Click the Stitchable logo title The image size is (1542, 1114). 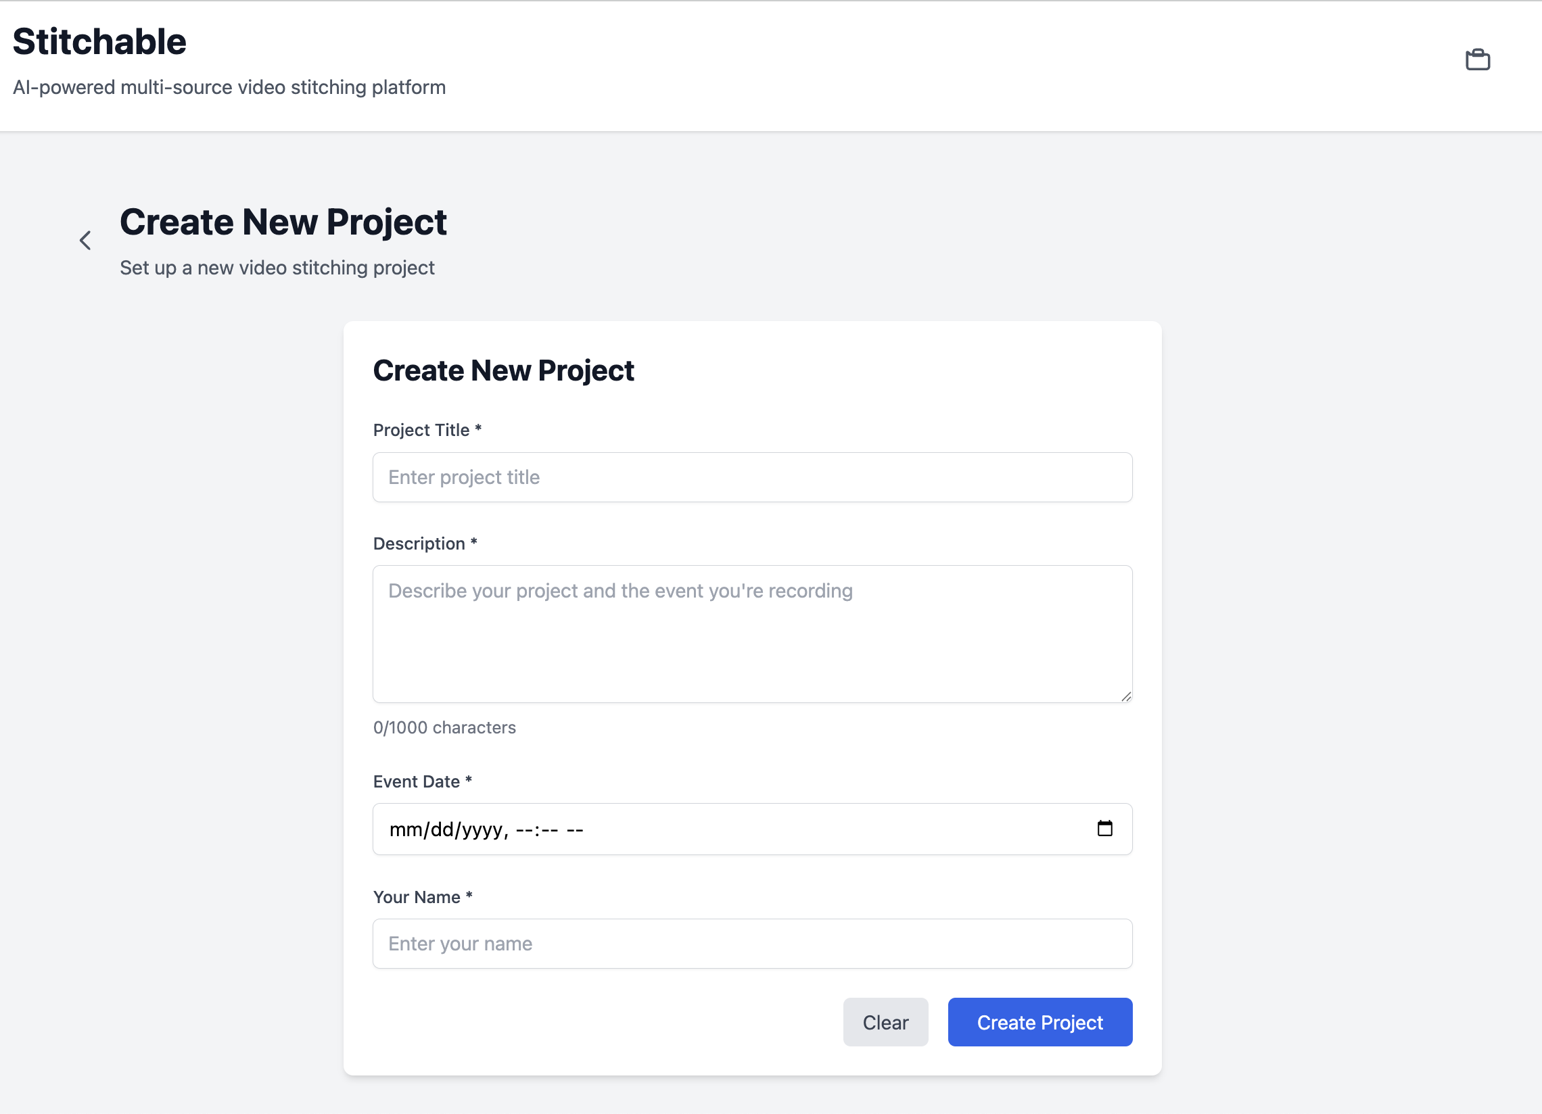tap(99, 41)
